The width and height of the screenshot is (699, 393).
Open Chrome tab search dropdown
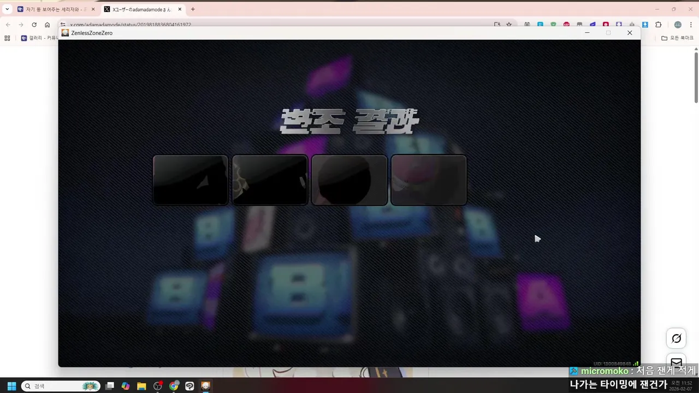(x=7, y=9)
